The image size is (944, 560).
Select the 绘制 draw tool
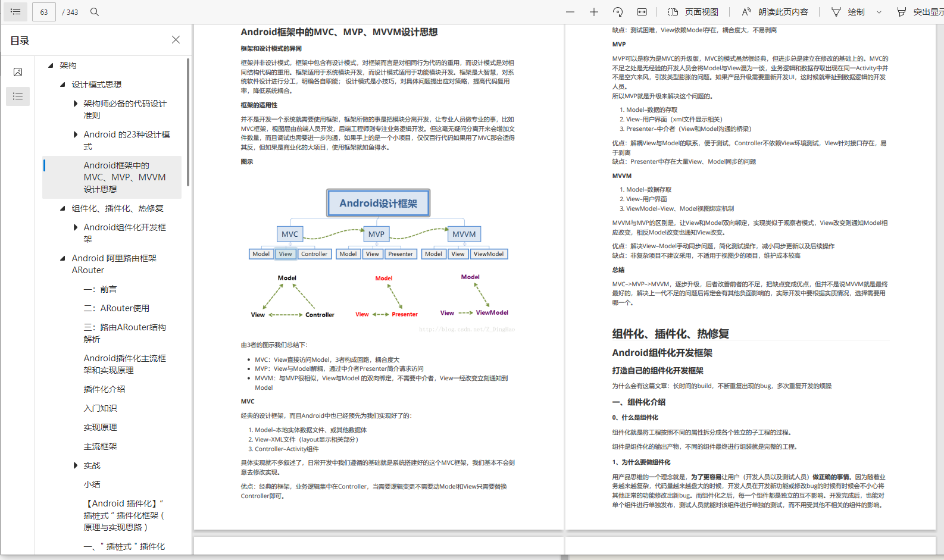click(848, 12)
